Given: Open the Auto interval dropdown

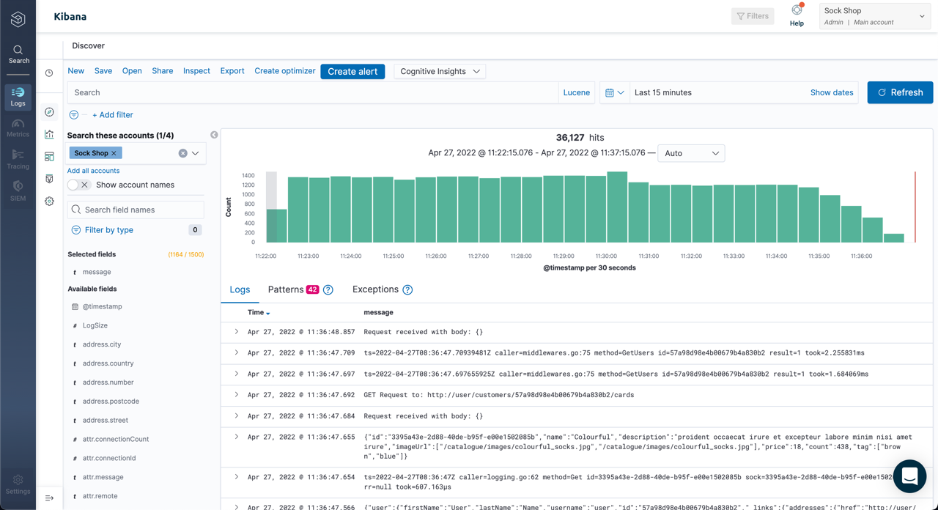Looking at the screenshot, I should coord(691,153).
